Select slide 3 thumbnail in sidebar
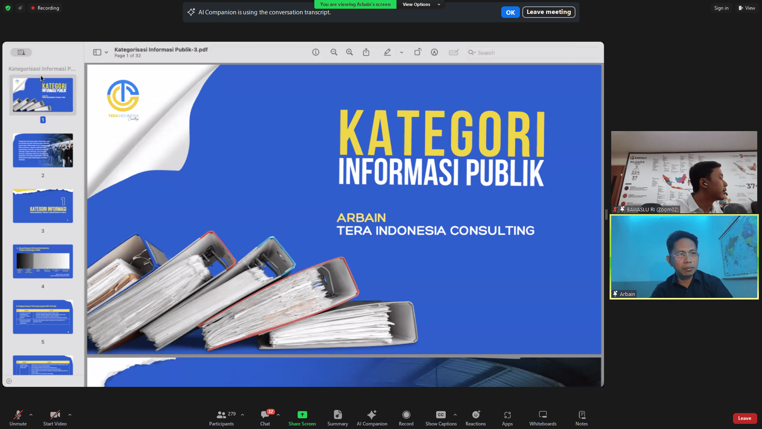 tap(42, 205)
